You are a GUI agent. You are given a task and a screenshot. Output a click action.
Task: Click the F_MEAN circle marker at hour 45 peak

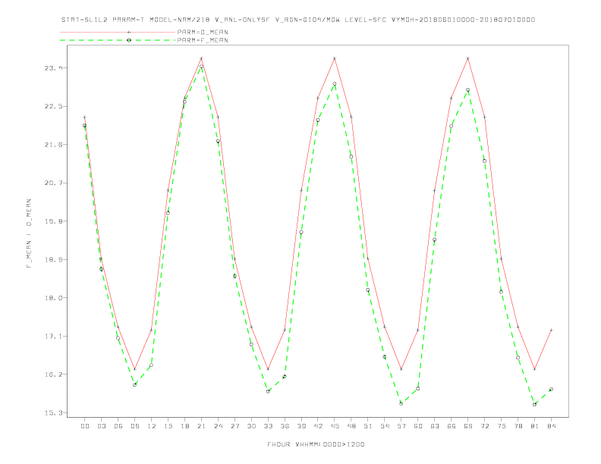(x=334, y=83)
